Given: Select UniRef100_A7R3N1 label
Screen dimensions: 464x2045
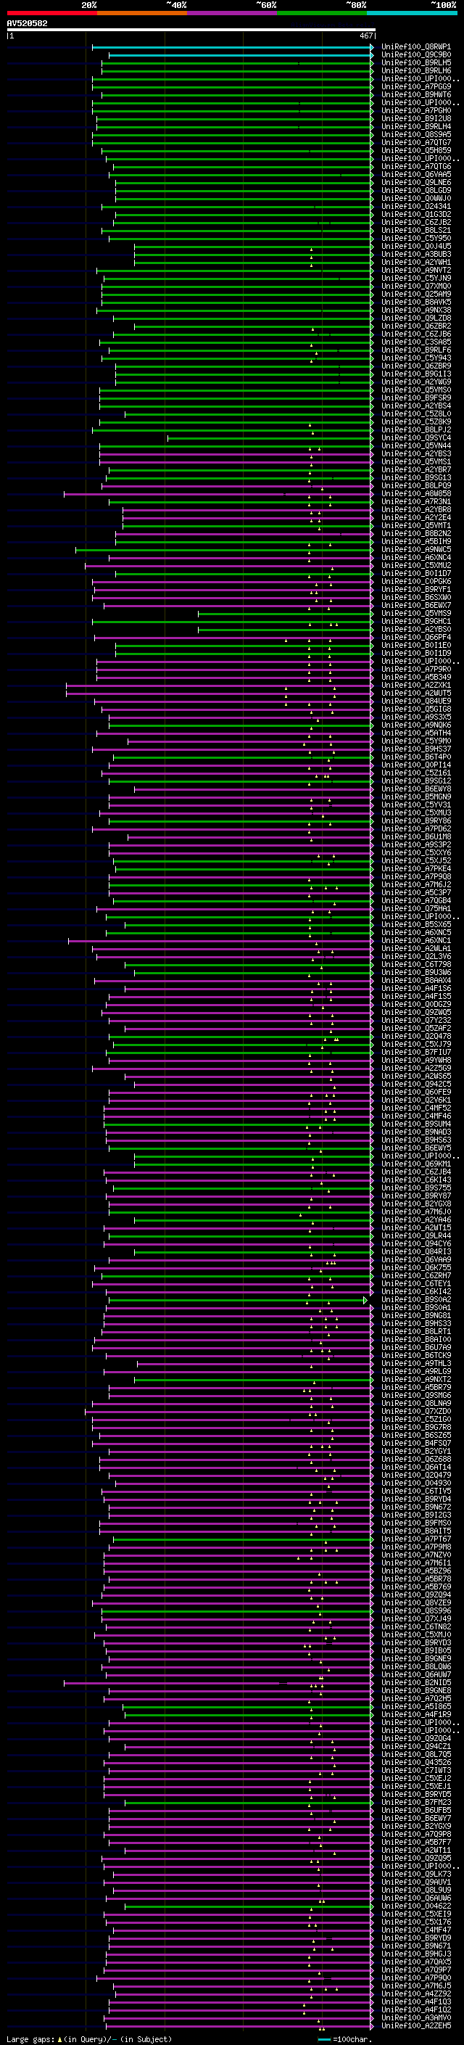Looking at the screenshot, I should pos(415,502).
